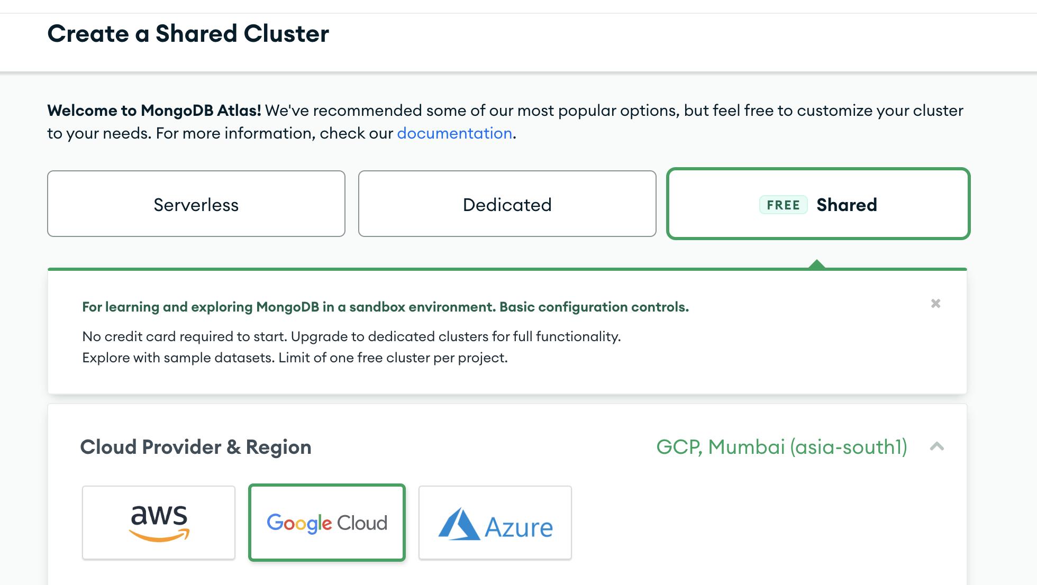Select the FREE Shared cluster type
This screenshot has height=585, width=1037.
coord(818,204)
